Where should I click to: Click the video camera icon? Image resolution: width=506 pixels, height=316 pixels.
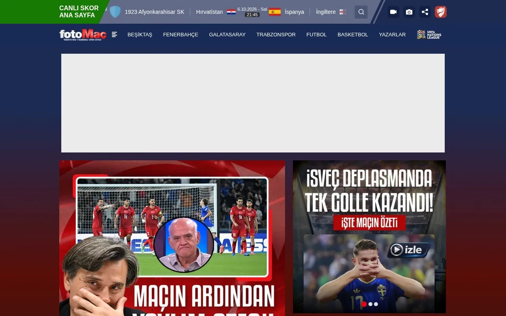point(393,12)
